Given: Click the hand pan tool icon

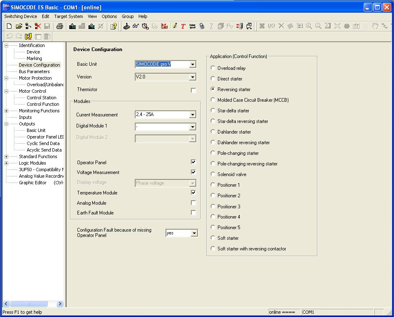Looking at the screenshot, I should [x=375, y=26].
